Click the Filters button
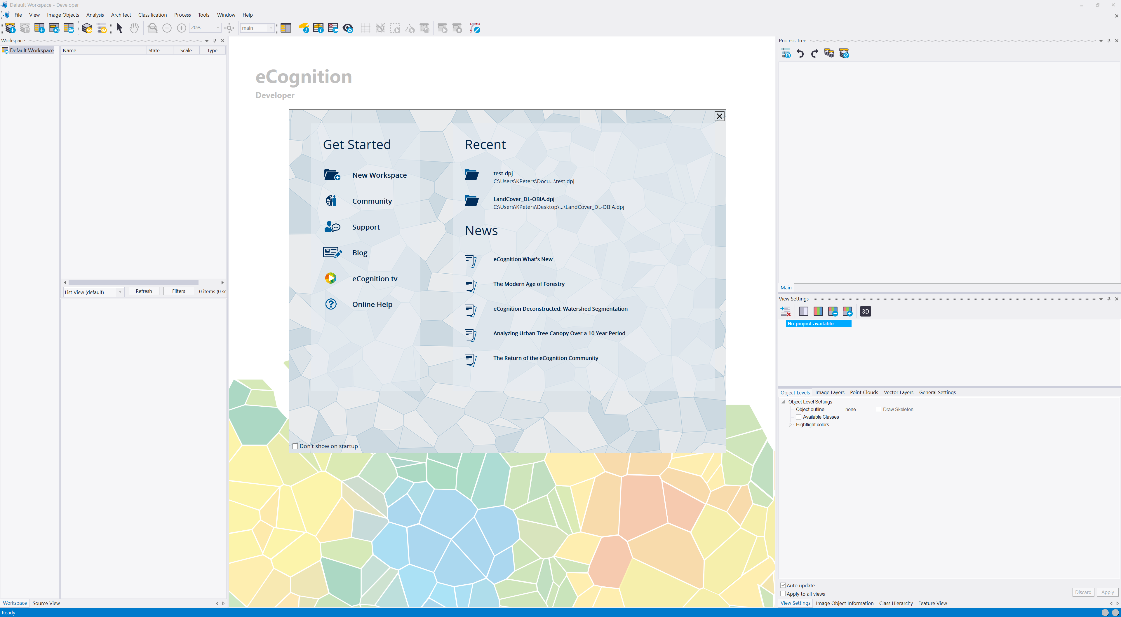 pyautogui.click(x=178, y=291)
